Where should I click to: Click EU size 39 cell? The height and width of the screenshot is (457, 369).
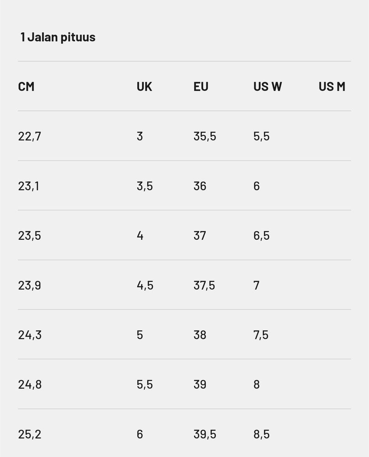point(200,385)
